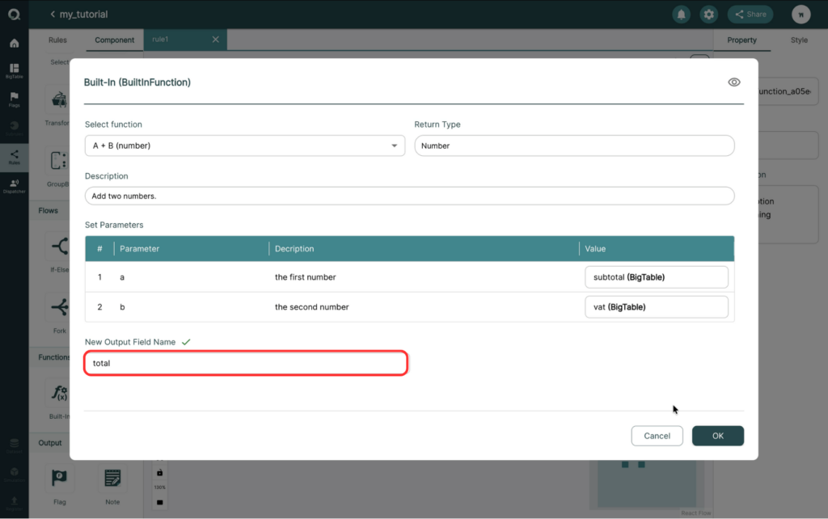Open the vat (BigTable) value selector
The height and width of the screenshot is (519, 828).
point(657,307)
